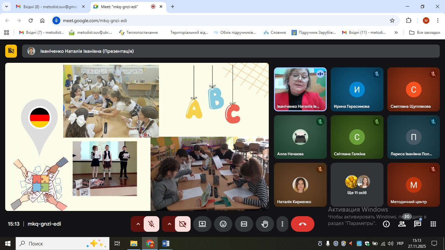Click the share screen present button
The width and height of the screenshot is (445, 250).
(202, 224)
